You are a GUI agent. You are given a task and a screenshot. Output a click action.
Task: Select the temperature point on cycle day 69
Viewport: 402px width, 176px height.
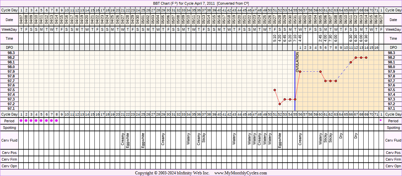click(366, 57)
